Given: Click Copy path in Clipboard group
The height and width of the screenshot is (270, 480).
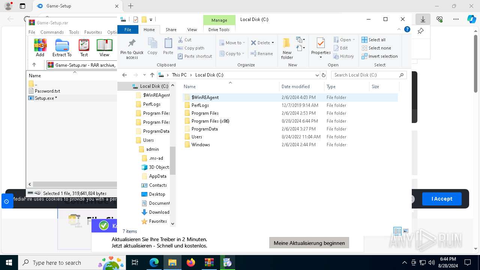Looking at the screenshot, I should (x=191, y=48).
